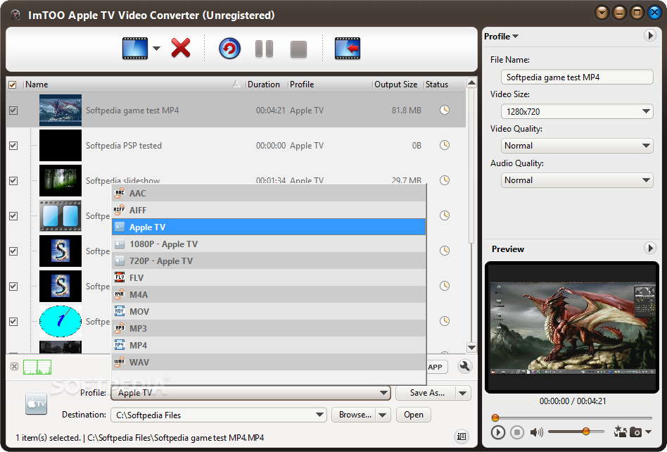The width and height of the screenshot is (667, 452).
Task: Select FLV from profile list
Action: (269, 277)
